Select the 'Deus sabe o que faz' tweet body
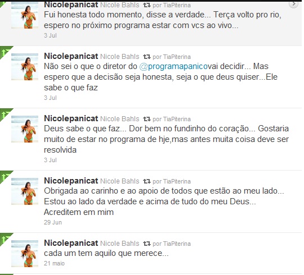This screenshot has width=304, height=275. pyautogui.click(x=166, y=139)
